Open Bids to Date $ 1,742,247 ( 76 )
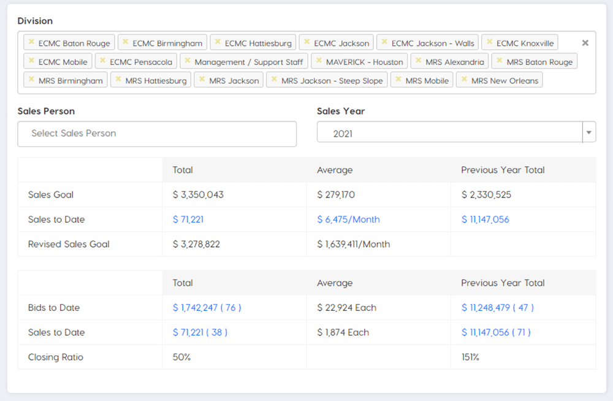 [x=207, y=308]
